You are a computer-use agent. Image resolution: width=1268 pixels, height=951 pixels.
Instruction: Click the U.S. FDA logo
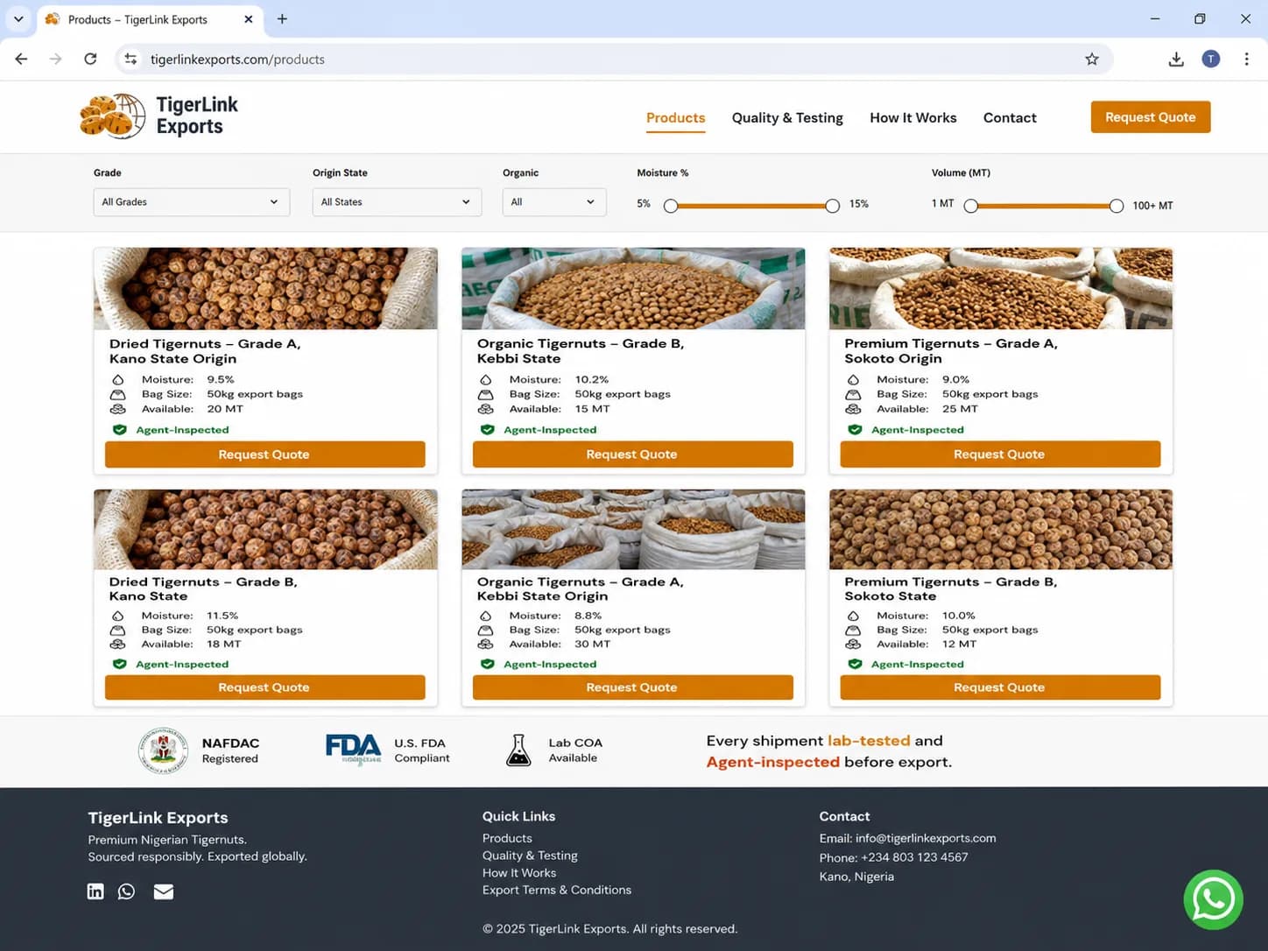353,750
